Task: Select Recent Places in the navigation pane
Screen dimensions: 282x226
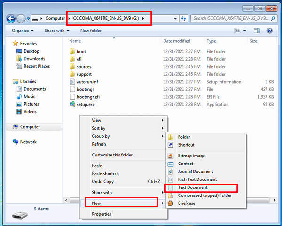Action: 37,66
